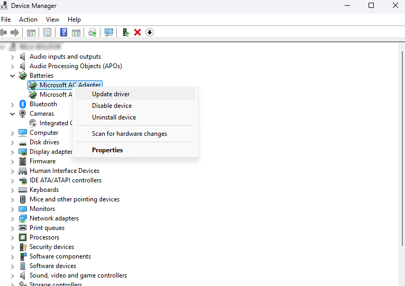Expand the Network adapters category
The height and width of the screenshot is (286, 405).
(x=12, y=218)
